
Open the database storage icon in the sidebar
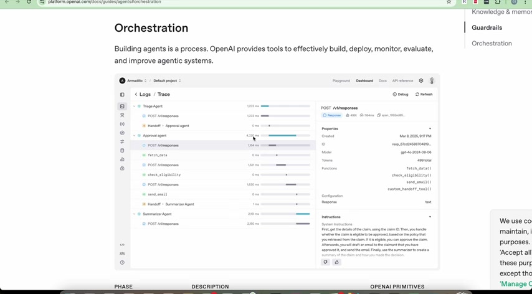point(122,151)
